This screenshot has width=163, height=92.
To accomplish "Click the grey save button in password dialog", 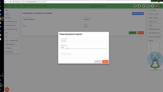I will tap(98, 62).
